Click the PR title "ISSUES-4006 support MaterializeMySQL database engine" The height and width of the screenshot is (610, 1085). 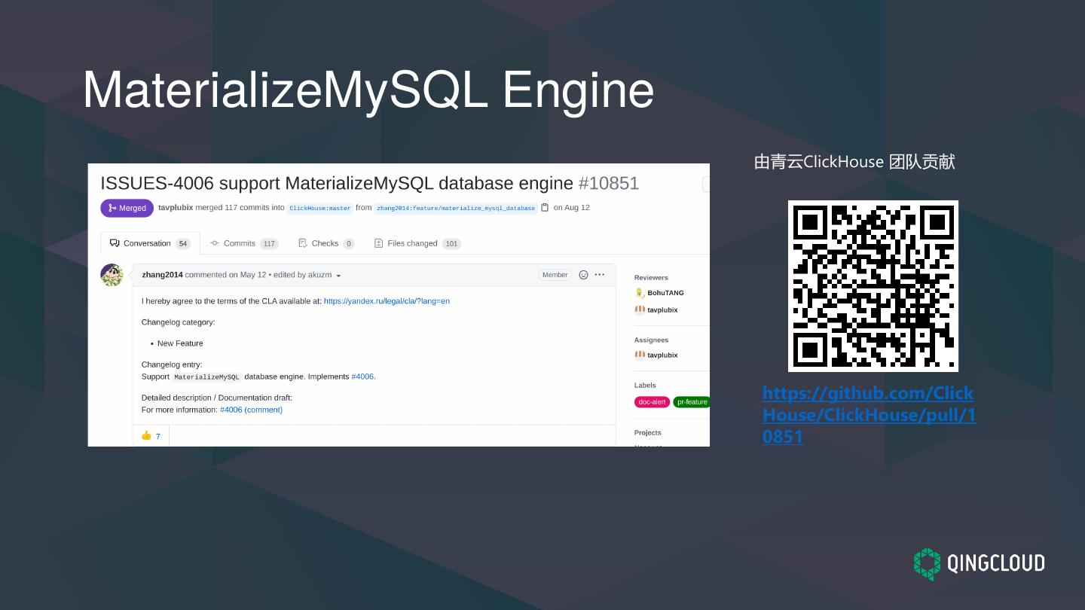click(337, 183)
